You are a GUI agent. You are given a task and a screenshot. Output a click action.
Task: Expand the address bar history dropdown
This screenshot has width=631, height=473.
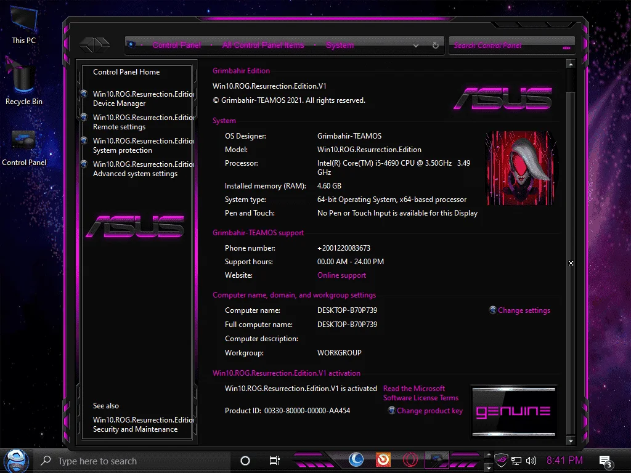tap(416, 46)
